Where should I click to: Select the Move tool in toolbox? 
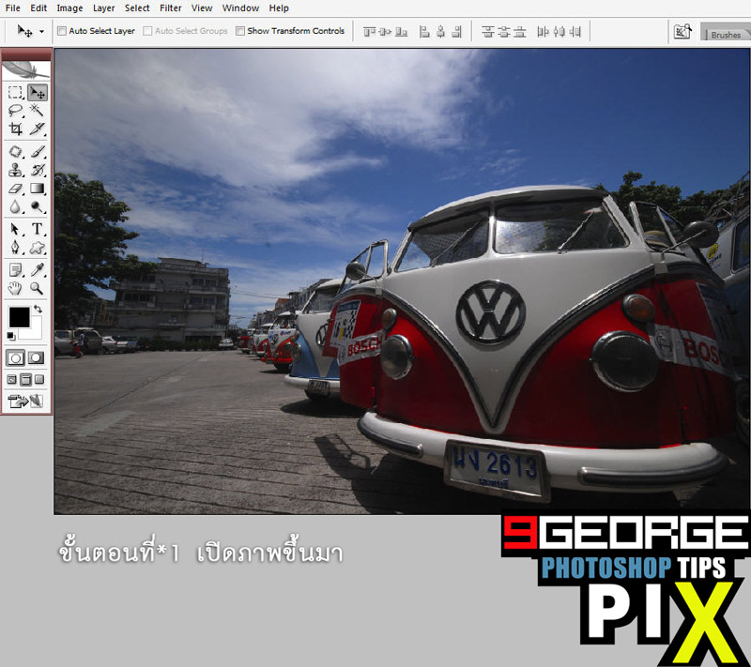tap(37, 92)
